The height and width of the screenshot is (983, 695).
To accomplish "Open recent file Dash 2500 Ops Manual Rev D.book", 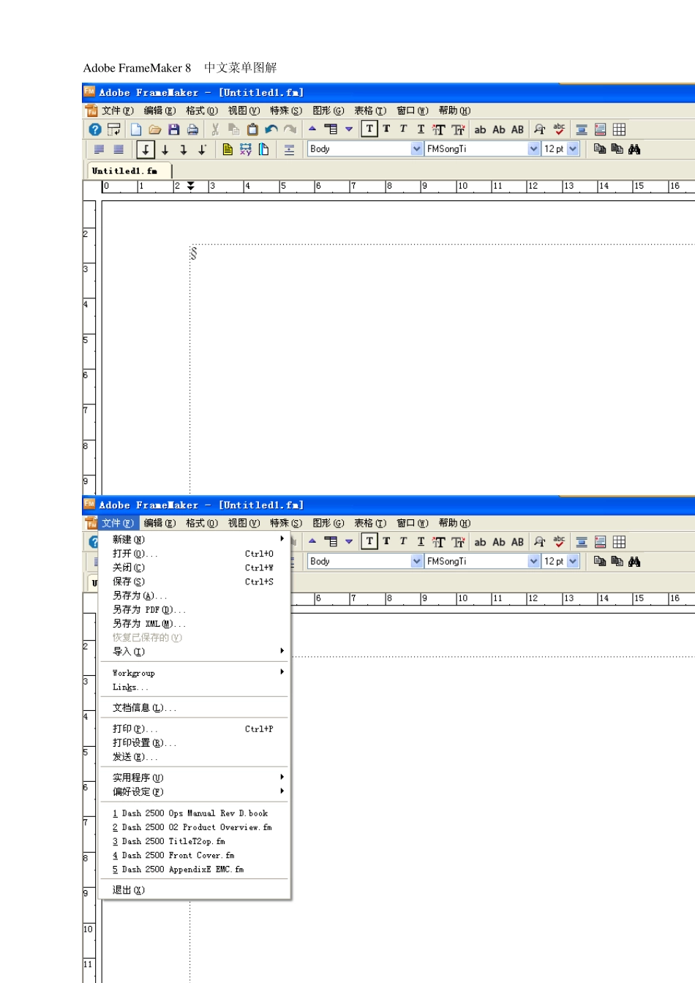I will (x=195, y=813).
